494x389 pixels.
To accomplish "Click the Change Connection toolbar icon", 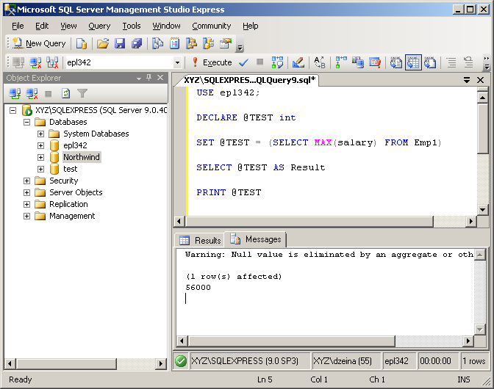I will click(52, 62).
